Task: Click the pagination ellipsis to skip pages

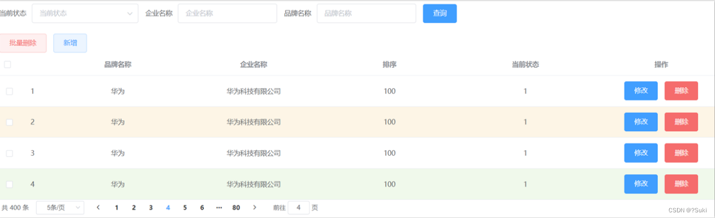Action: [219, 208]
